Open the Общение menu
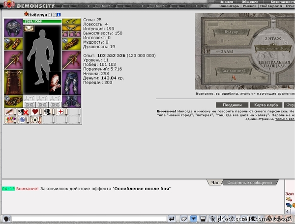The image size is (295, 224). 250,1
